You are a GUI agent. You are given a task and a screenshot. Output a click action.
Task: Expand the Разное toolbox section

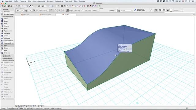7,99
